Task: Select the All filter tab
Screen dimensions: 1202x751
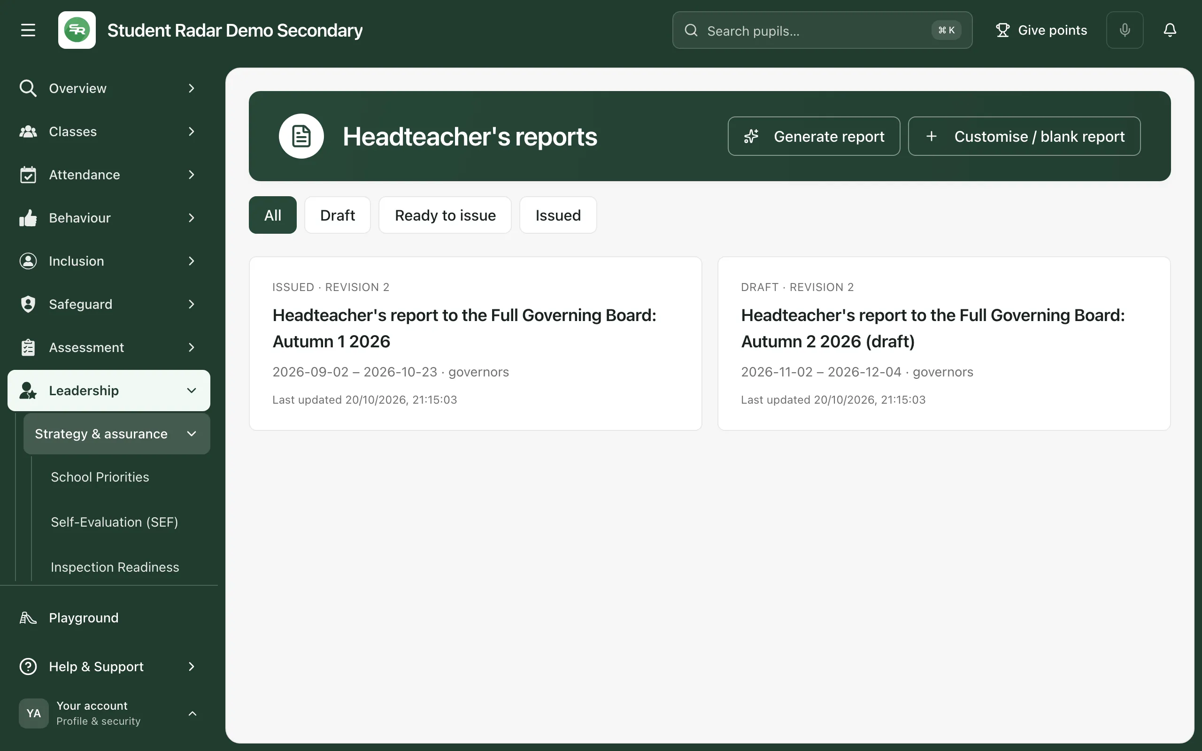Action: tap(273, 215)
